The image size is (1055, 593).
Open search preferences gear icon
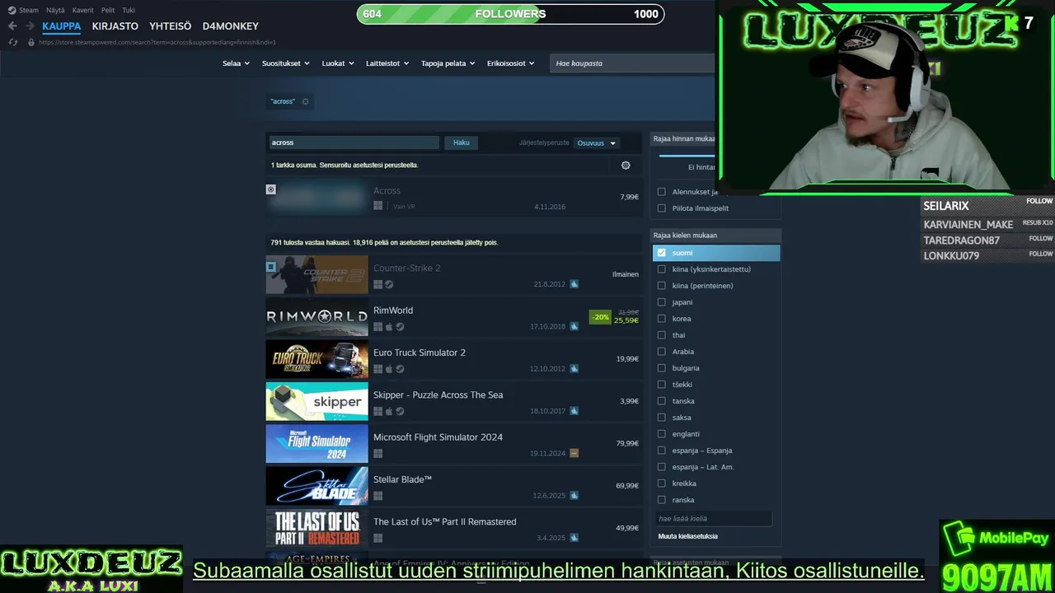[626, 165]
